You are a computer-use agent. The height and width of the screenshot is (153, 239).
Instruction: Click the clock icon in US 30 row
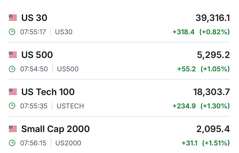point(12,32)
